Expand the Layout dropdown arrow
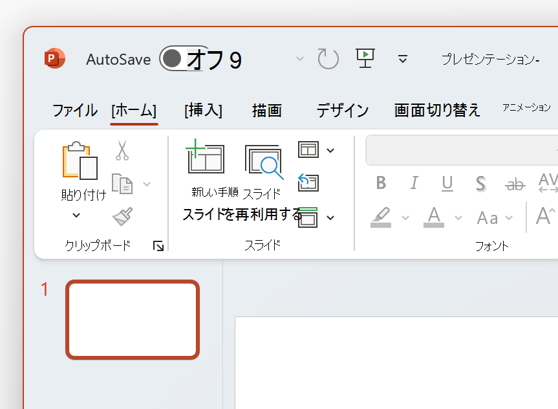The image size is (558, 409). 330,150
